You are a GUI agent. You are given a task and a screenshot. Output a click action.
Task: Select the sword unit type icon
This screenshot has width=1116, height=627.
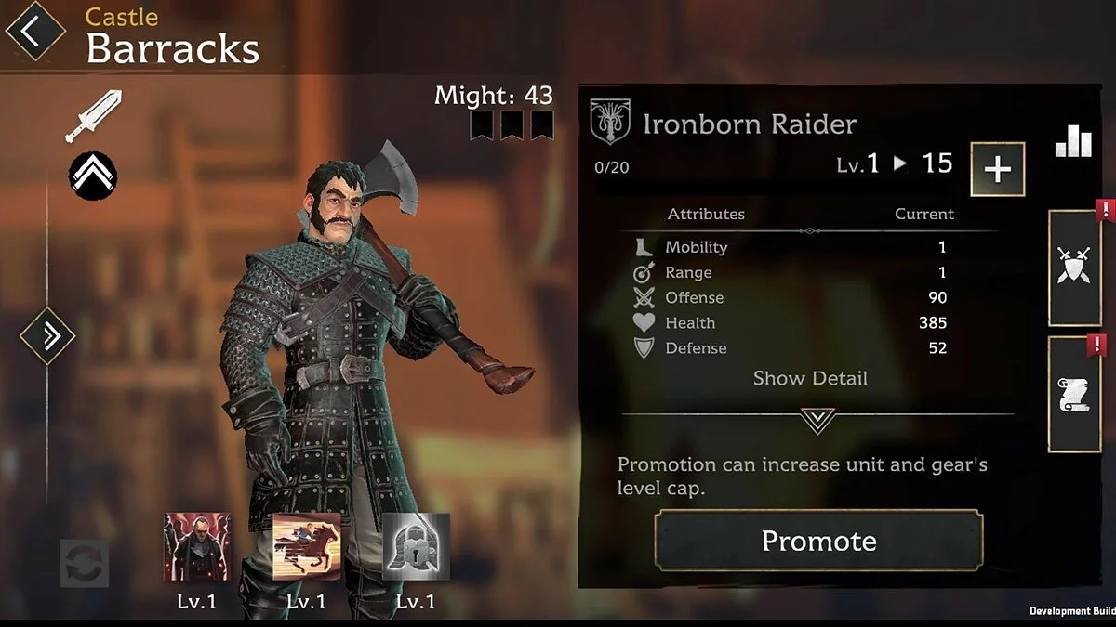[x=93, y=116]
